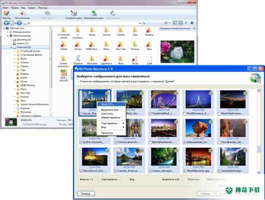Screen dimensions: 265x200
Task: Collapse the Мой компьютер tree node
Action: coord(7,35)
